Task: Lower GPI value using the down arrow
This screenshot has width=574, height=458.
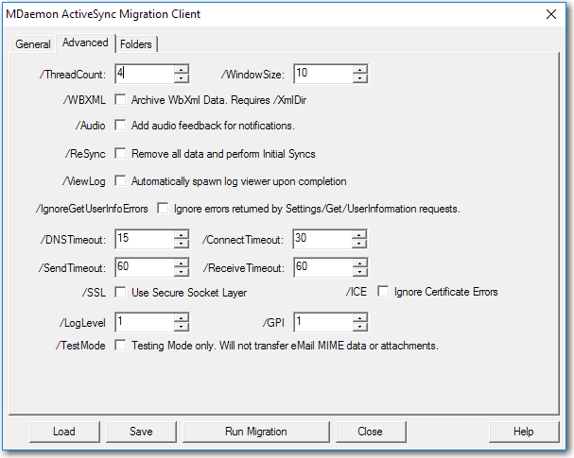Action: click(359, 328)
